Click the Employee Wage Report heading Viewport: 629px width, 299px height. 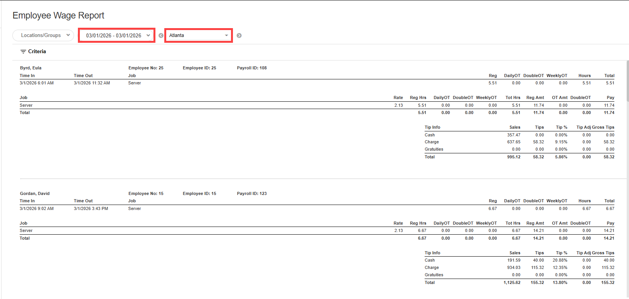pos(59,15)
